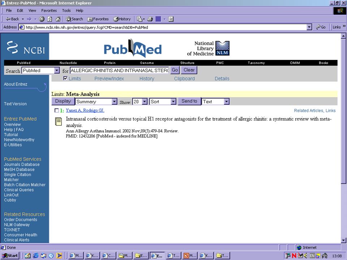Open the Edit menu
347x260 pixels.
tap(20, 10)
